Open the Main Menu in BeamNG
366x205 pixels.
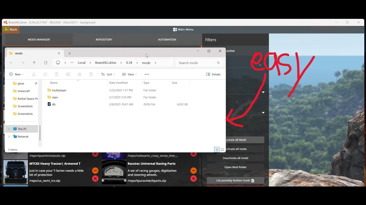pyautogui.click(x=183, y=29)
